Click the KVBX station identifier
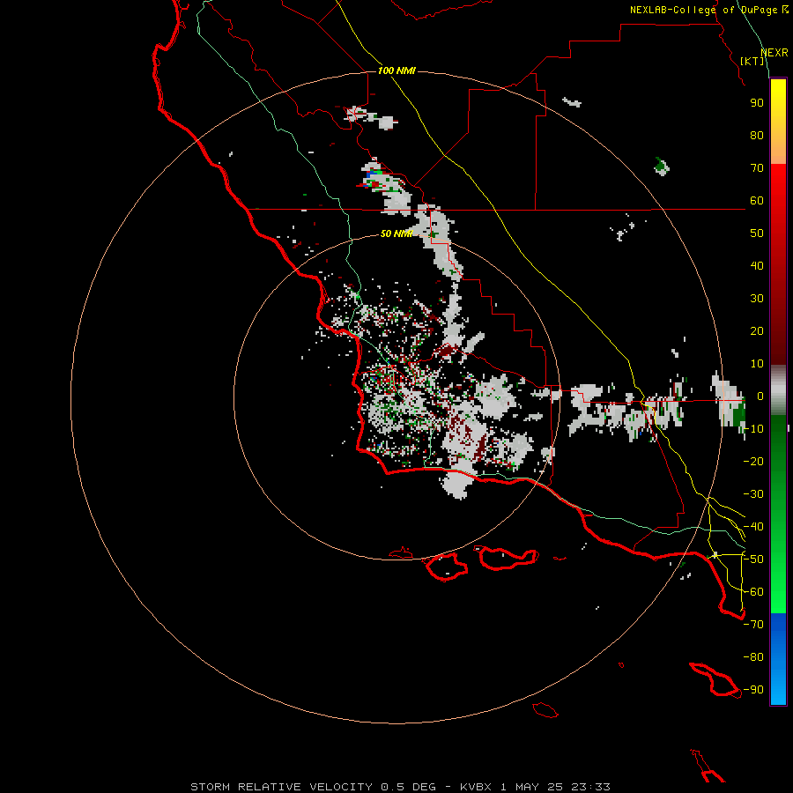The height and width of the screenshot is (793, 793). pos(476,787)
